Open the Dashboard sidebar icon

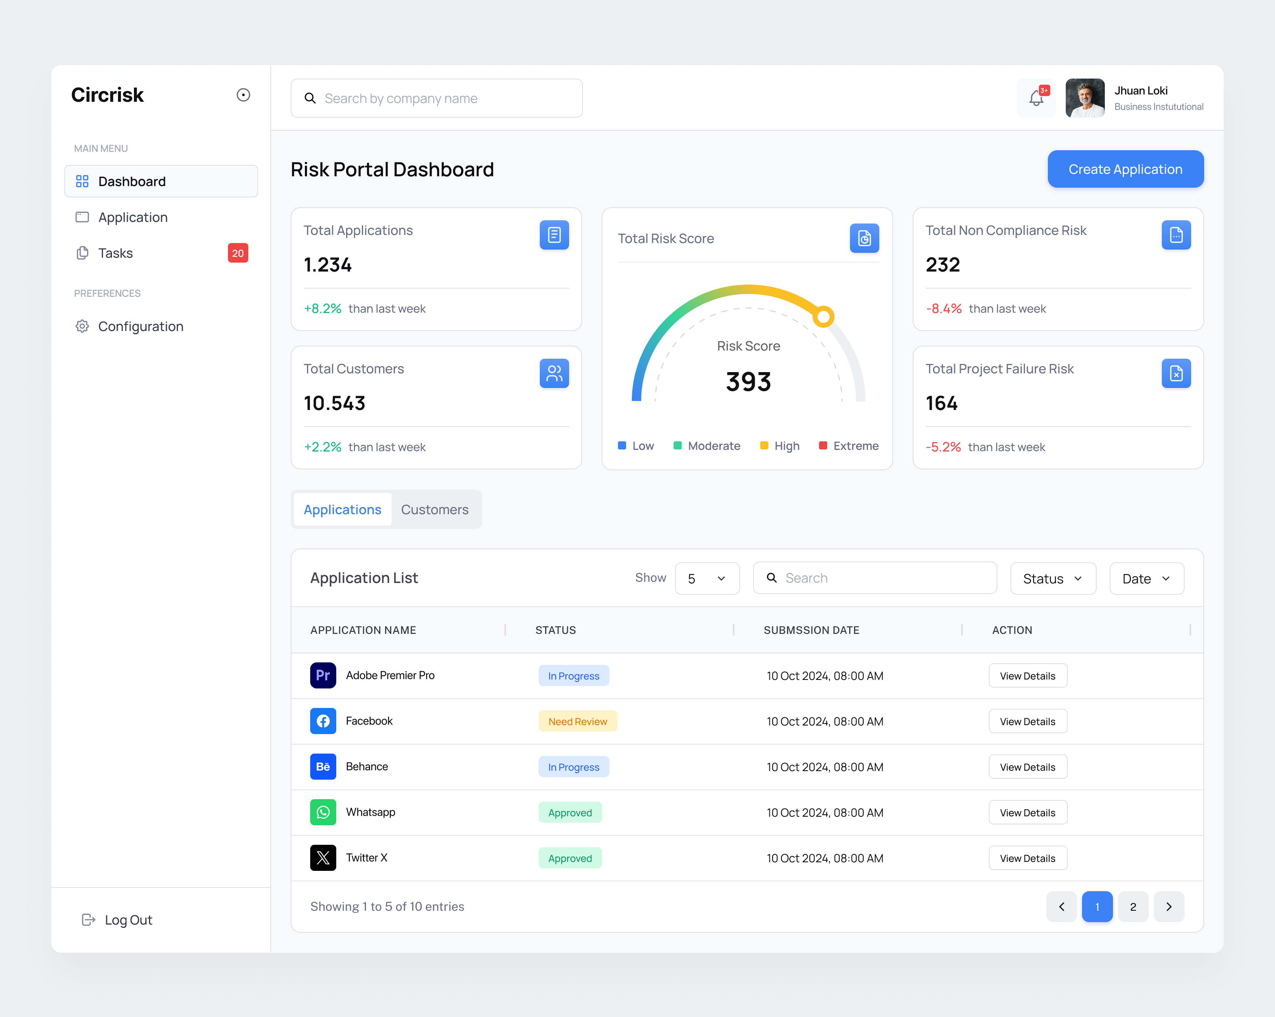pos(83,181)
